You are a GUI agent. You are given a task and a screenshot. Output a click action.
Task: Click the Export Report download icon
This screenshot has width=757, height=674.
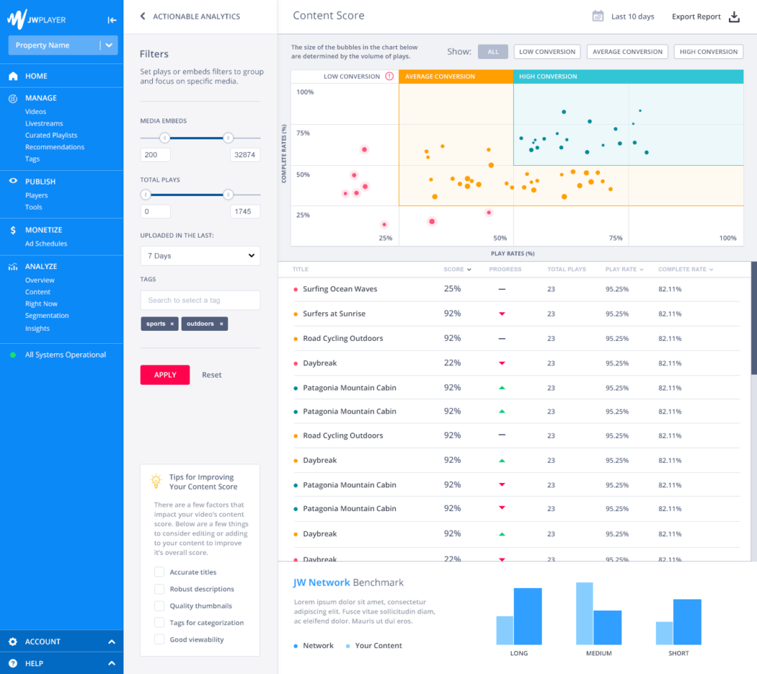tap(734, 17)
